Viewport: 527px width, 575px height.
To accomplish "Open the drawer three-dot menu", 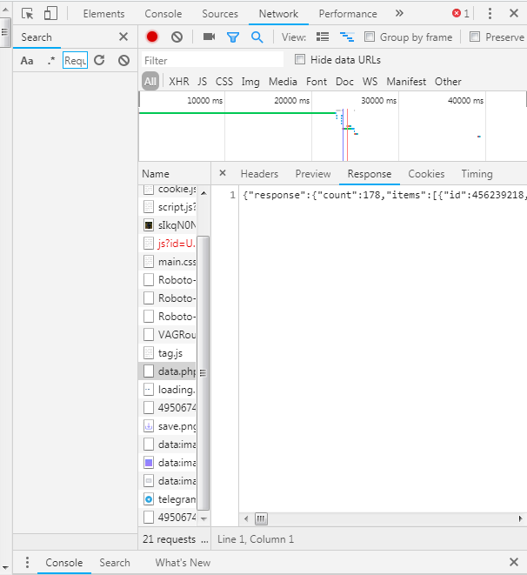I will pyautogui.click(x=27, y=562).
